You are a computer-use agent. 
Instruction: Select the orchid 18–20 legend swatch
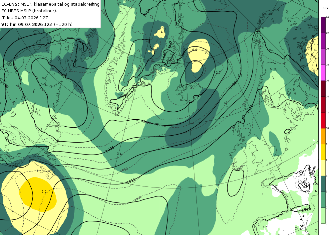323,57
